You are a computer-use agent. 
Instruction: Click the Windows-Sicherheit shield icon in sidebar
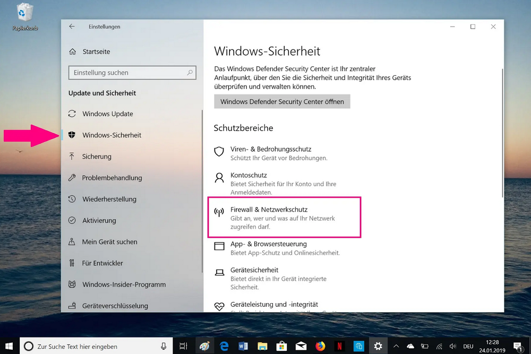click(x=72, y=135)
